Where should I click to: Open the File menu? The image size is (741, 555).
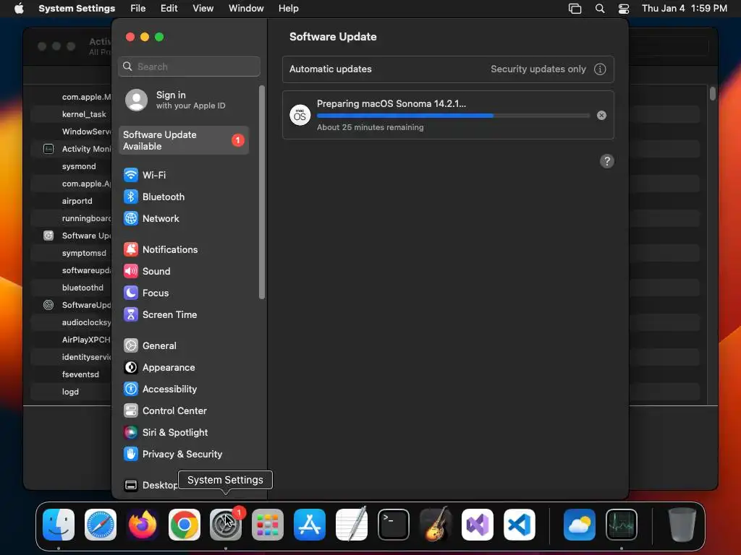[138, 9]
